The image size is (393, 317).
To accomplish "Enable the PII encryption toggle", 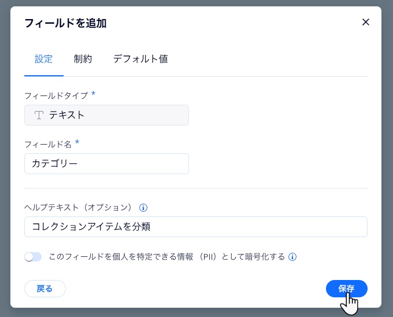I will (33, 257).
